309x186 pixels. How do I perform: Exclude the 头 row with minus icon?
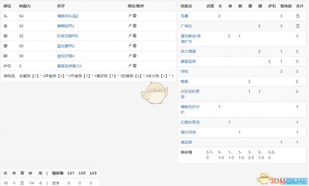[x=134, y=15]
